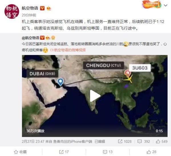Click the crown membership icon beside username
The width and height of the screenshot is (171, 156).
pos(49,8)
